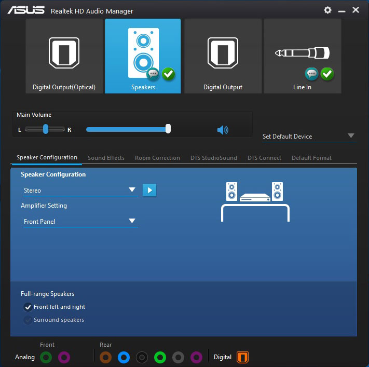369x367 pixels.
Task: Open the Default Format tab
Action: pos(311,158)
